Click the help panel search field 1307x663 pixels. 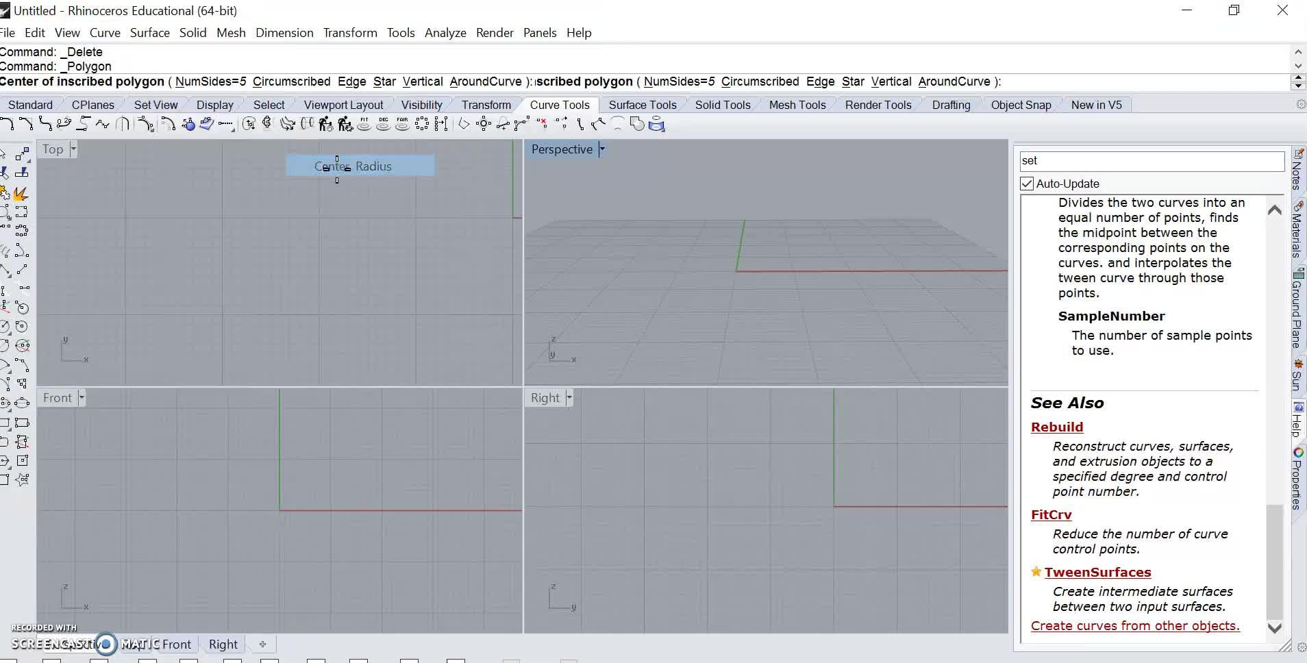pos(1152,161)
